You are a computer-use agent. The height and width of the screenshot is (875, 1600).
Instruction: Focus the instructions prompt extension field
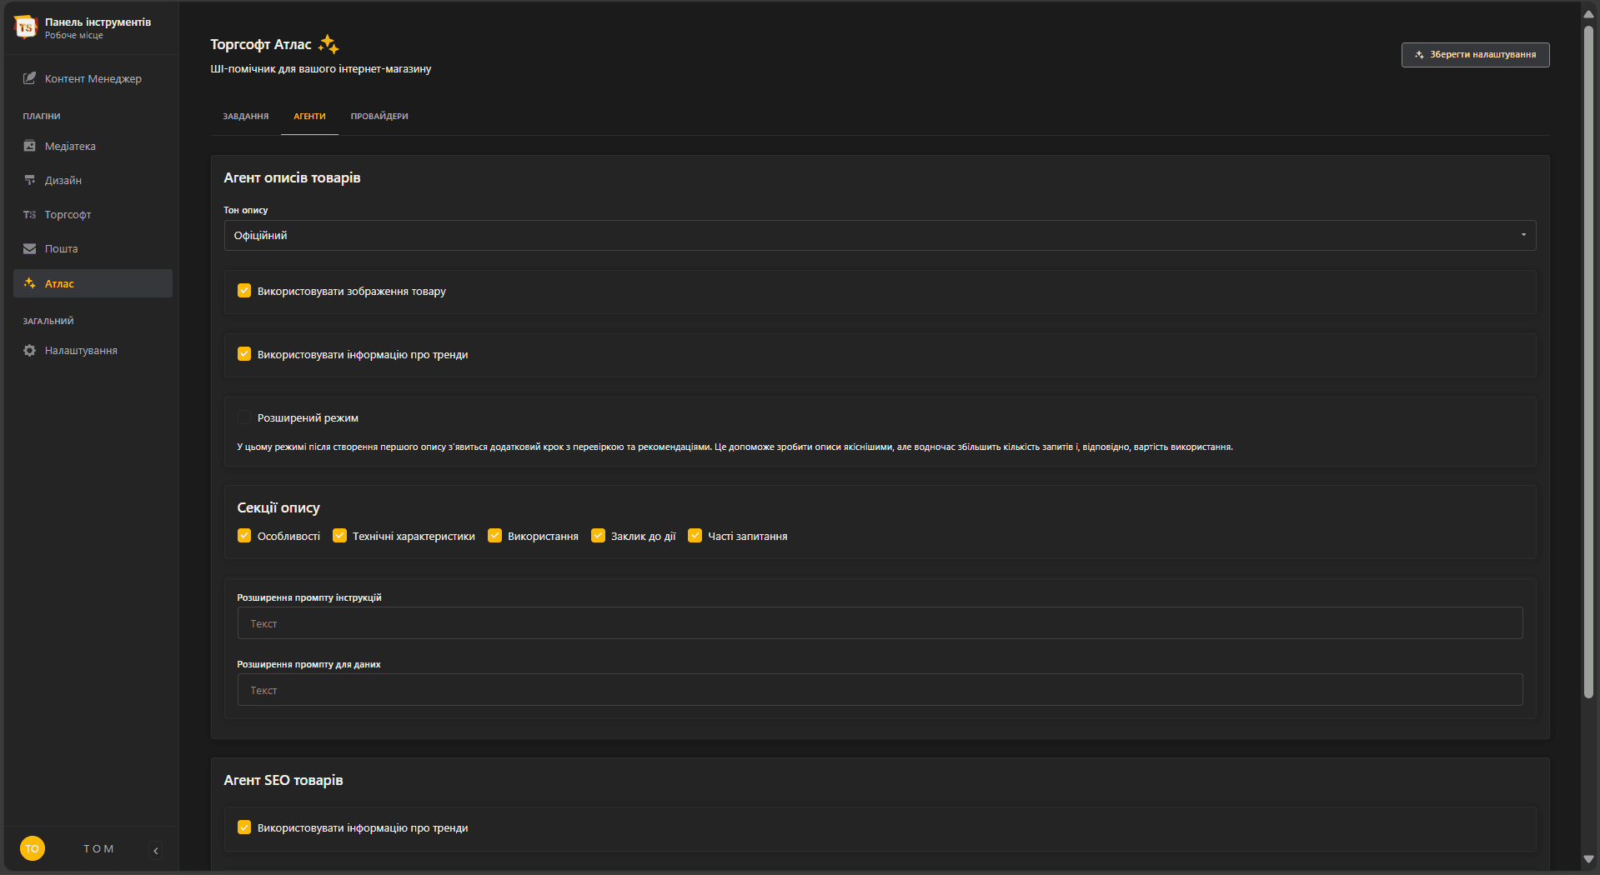[880, 623]
